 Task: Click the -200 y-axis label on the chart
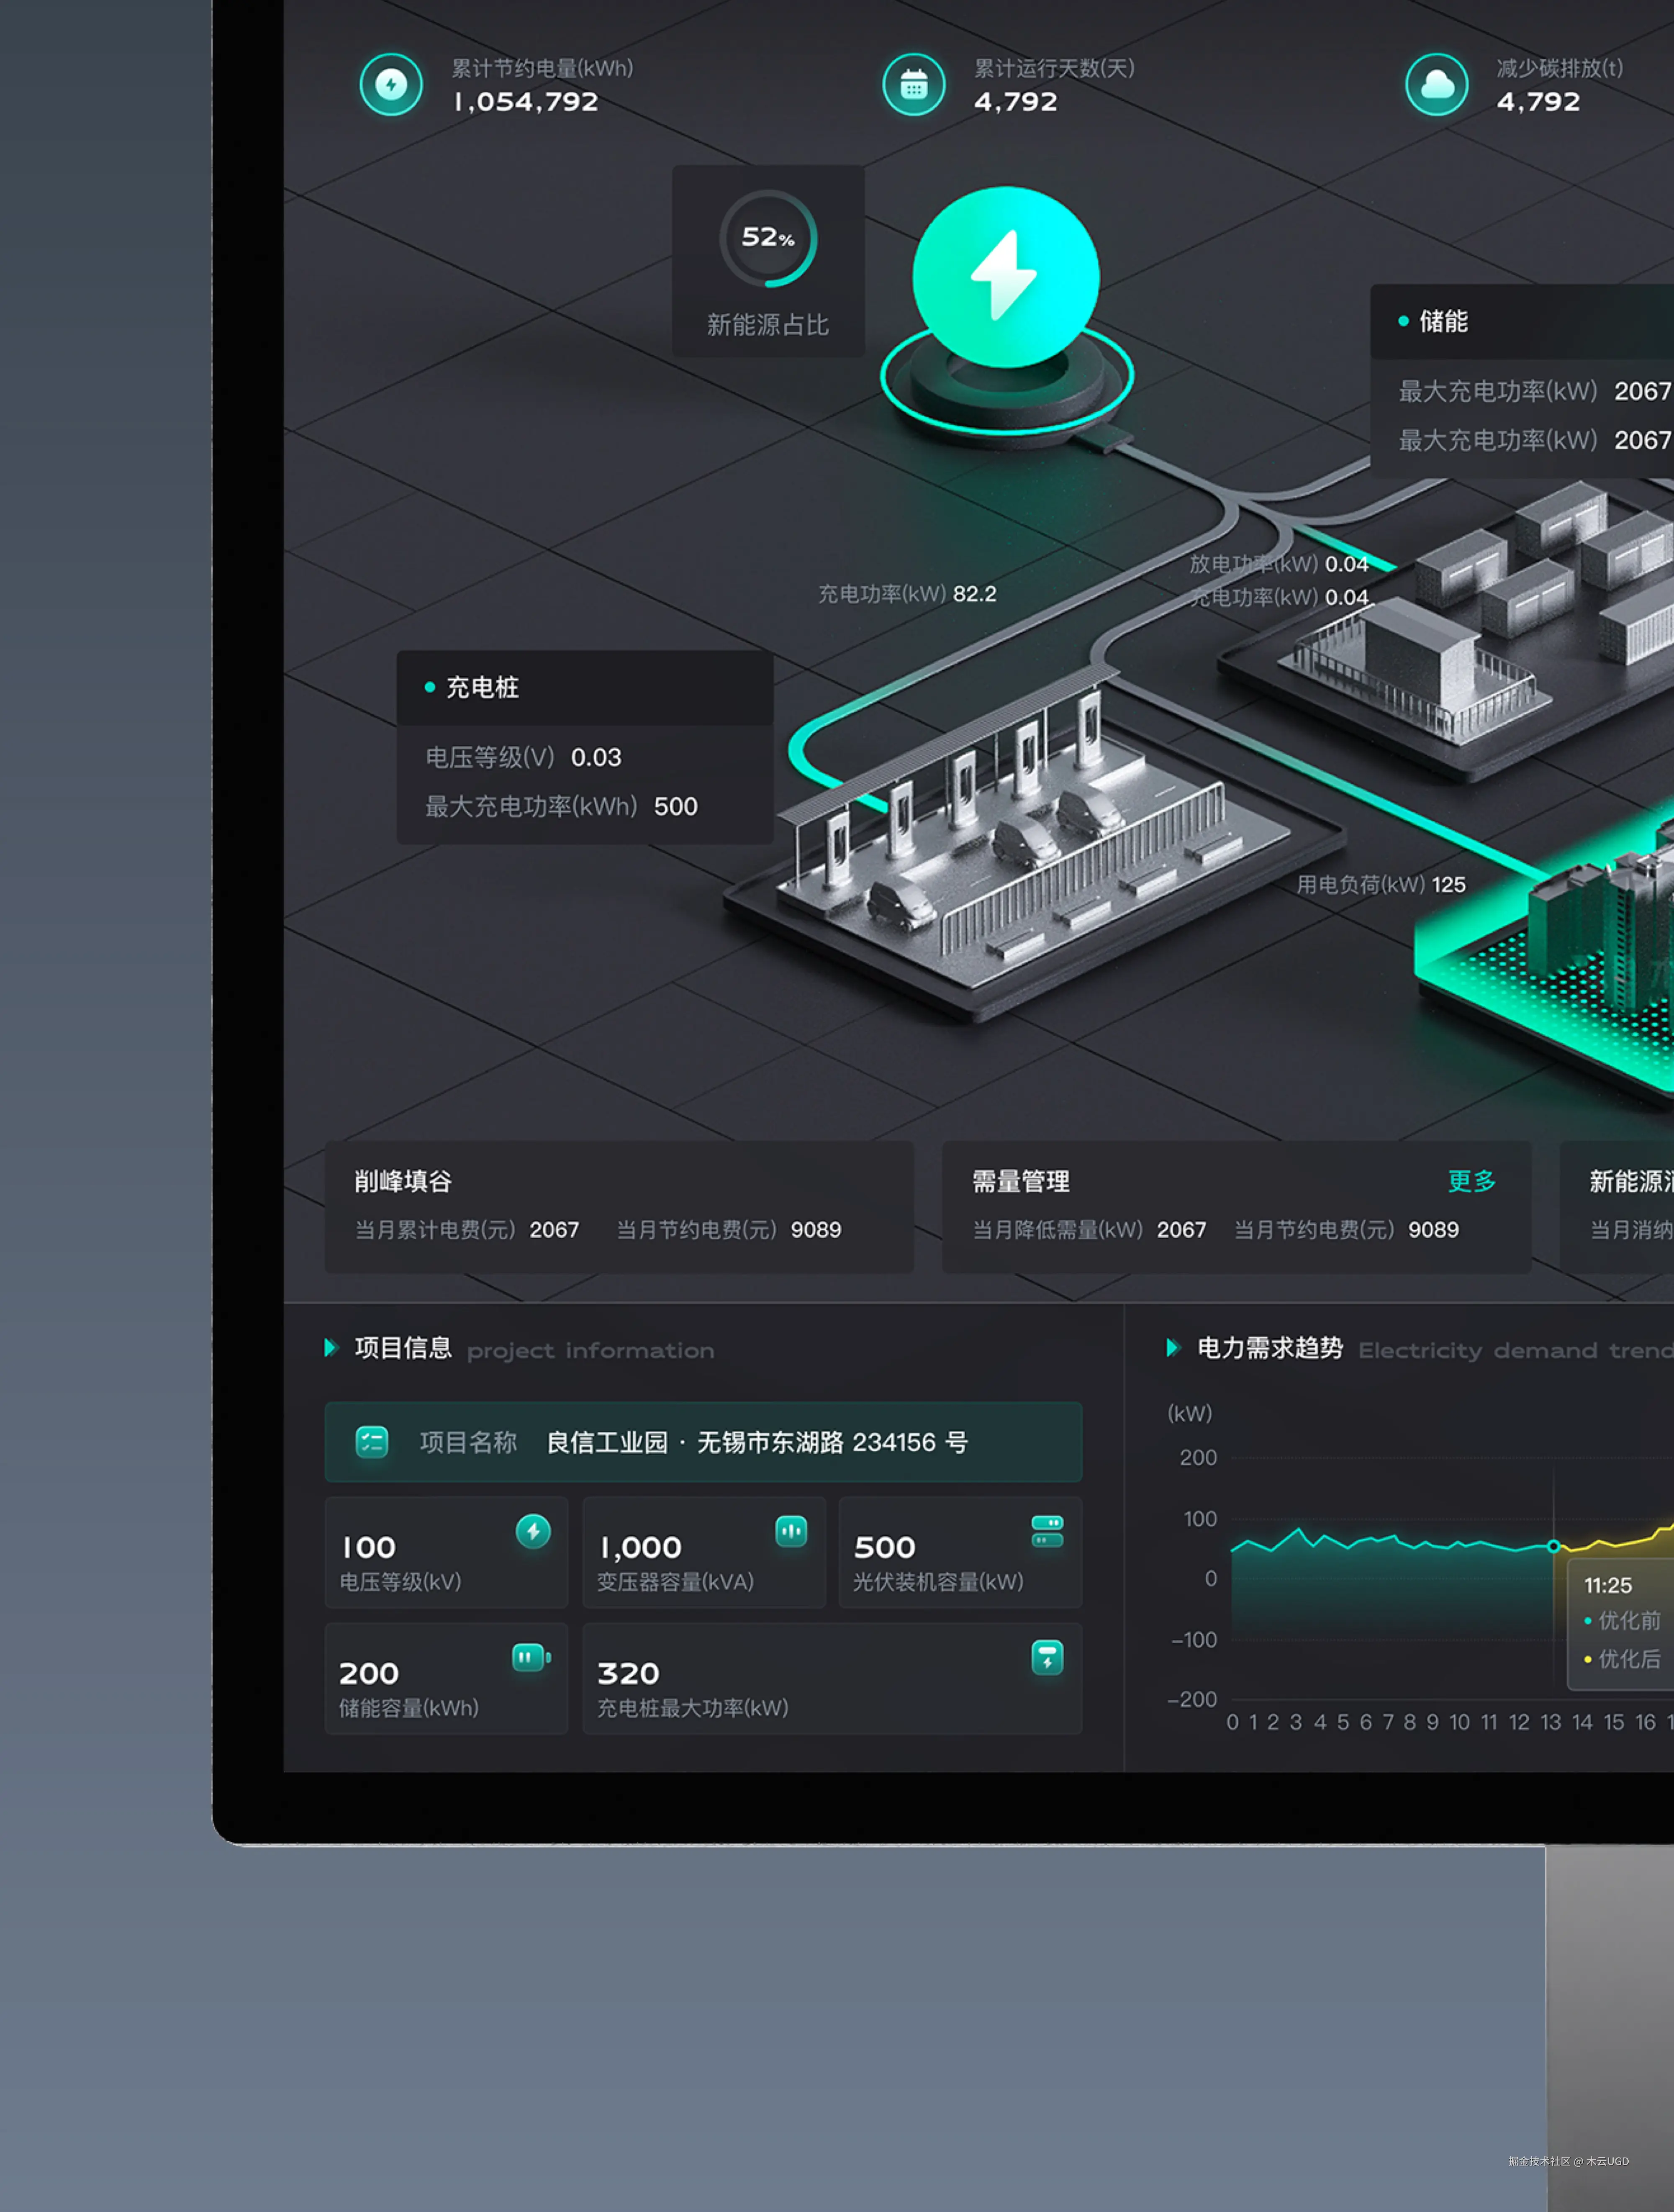pyautogui.click(x=1192, y=1699)
